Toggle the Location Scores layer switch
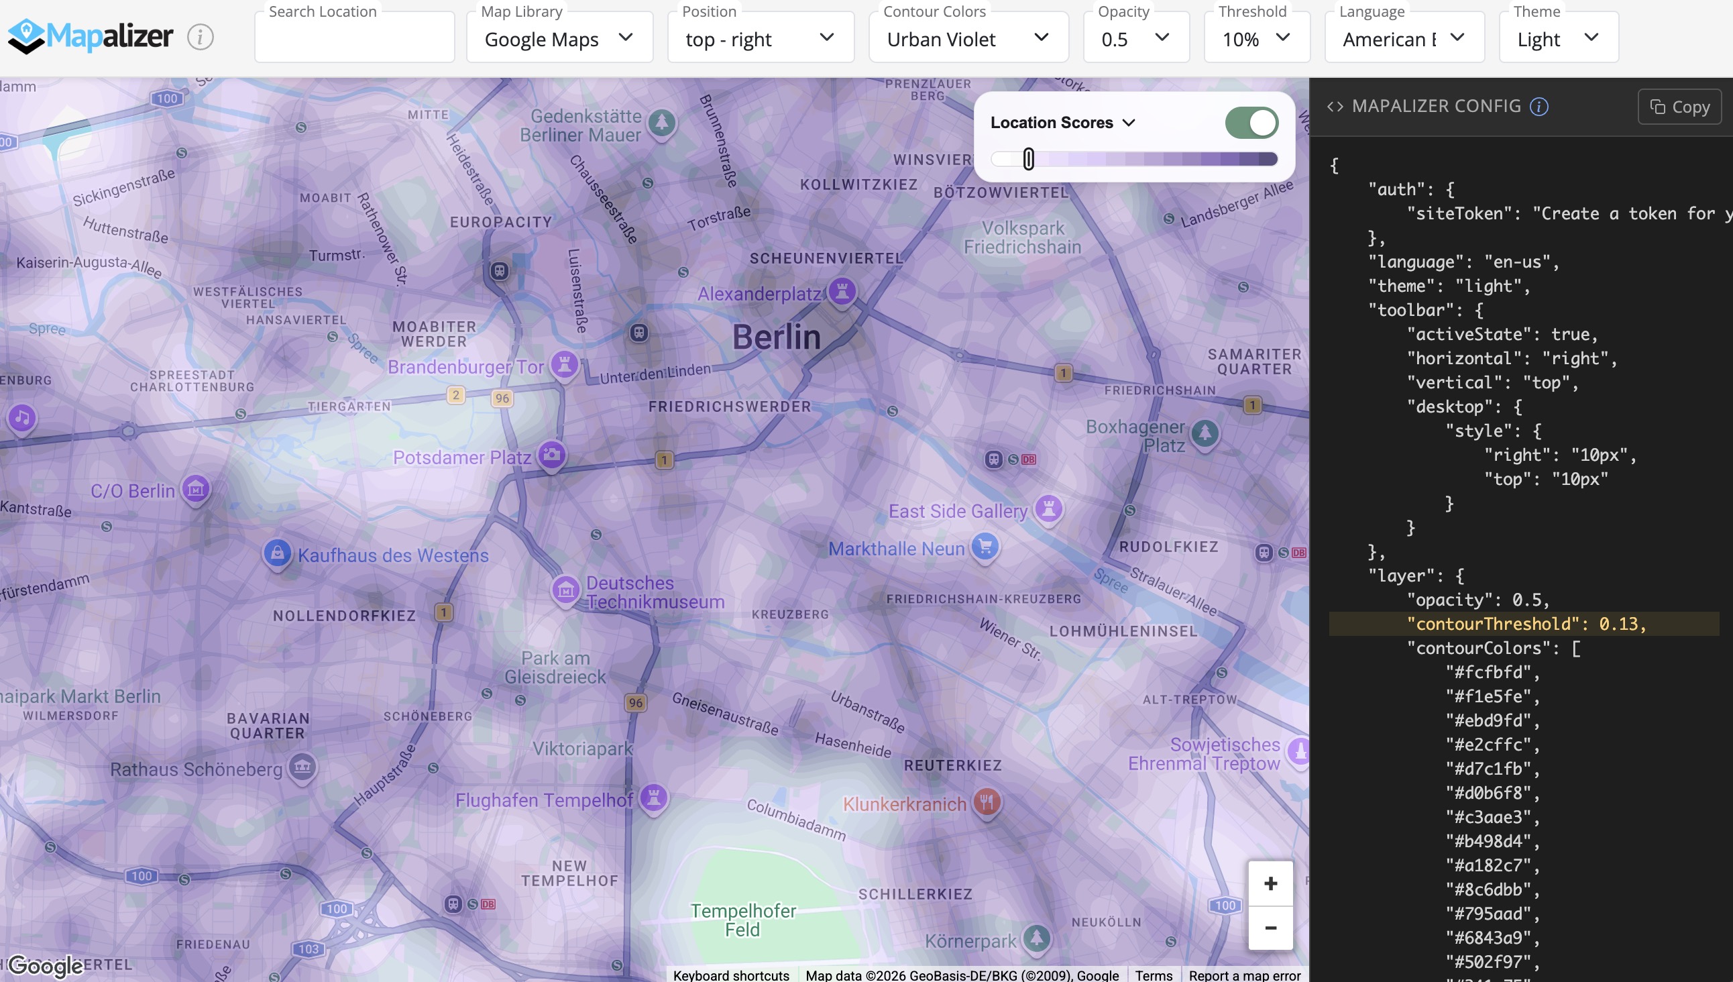This screenshot has width=1733, height=982. [1251, 123]
